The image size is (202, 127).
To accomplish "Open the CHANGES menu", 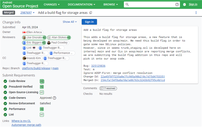I will [52, 4].
